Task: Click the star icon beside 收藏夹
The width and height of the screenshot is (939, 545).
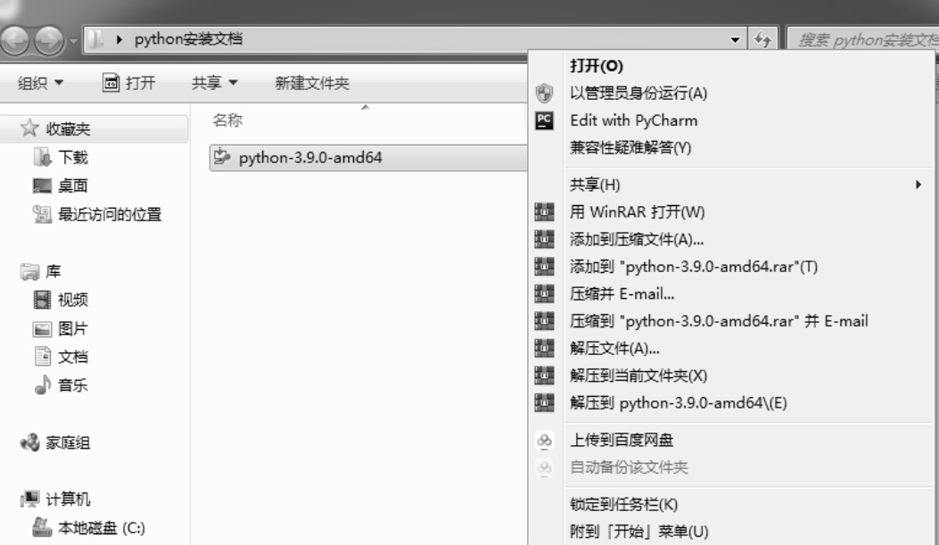Action: pyautogui.click(x=29, y=128)
